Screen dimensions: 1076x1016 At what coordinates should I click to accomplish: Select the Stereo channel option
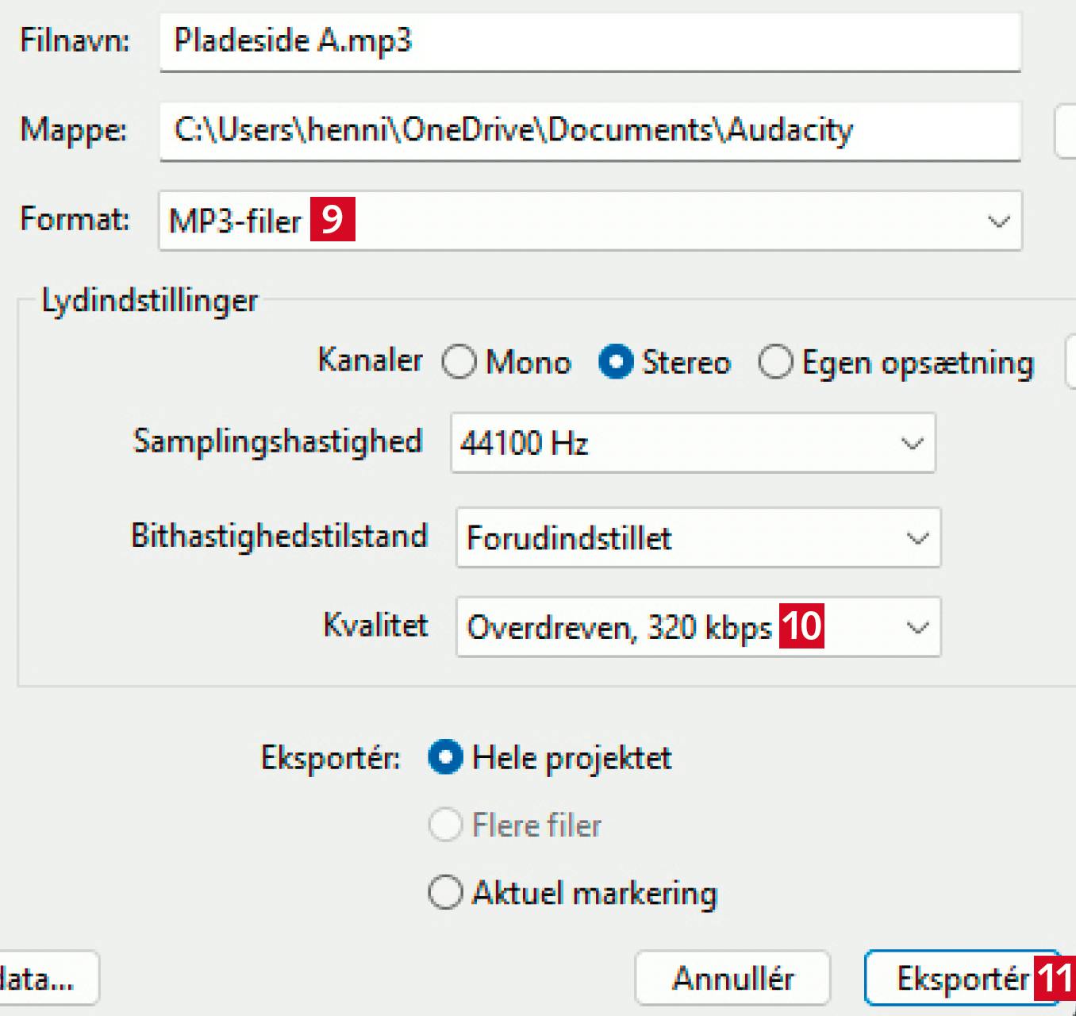pos(617,362)
